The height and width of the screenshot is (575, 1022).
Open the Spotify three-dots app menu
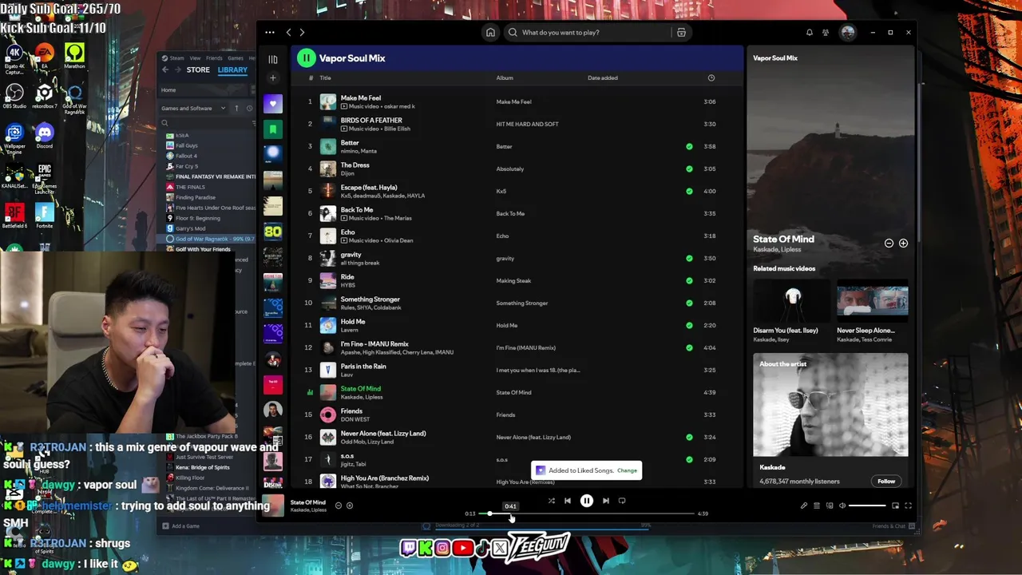click(x=270, y=33)
